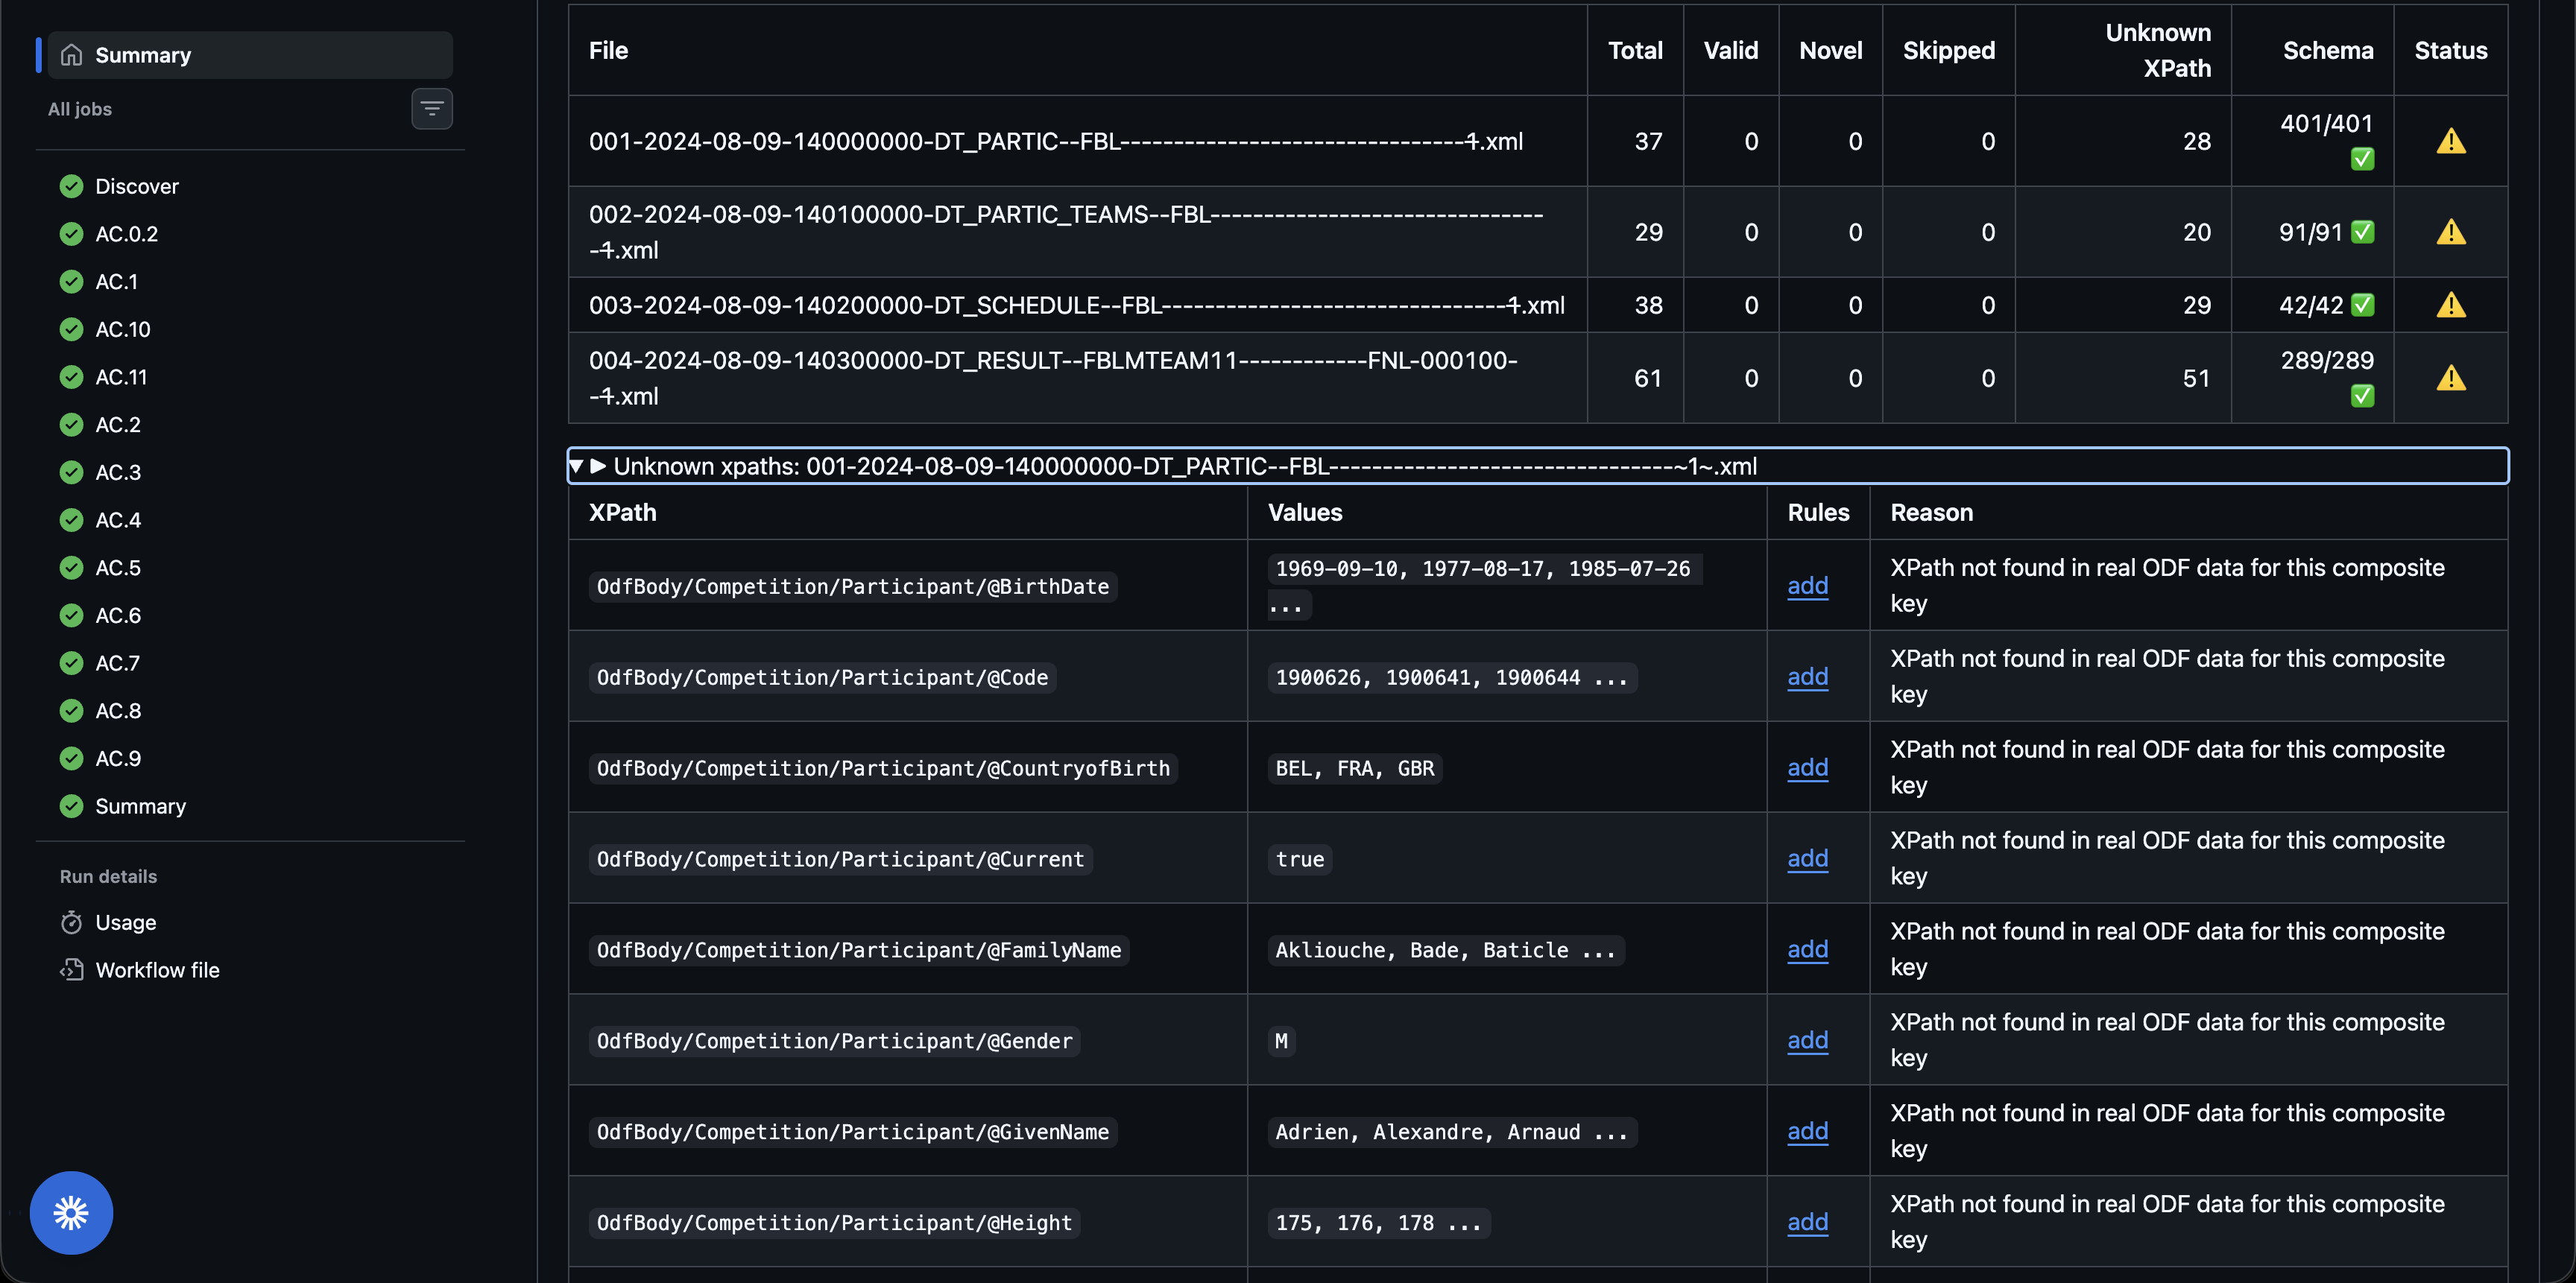Click schema checkmark next to 42/42
The height and width of the screenshot is (1283, 2576).
click(2362, 305)
